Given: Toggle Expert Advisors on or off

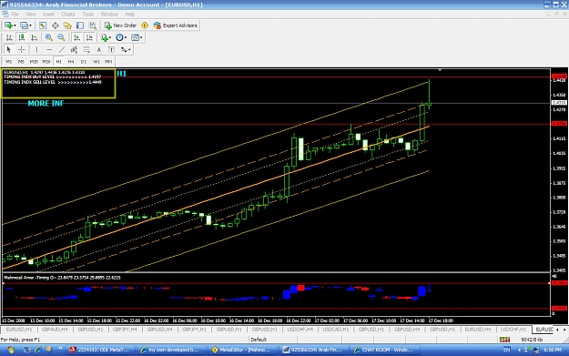Looking at the screenshot, I should [176, 25].
